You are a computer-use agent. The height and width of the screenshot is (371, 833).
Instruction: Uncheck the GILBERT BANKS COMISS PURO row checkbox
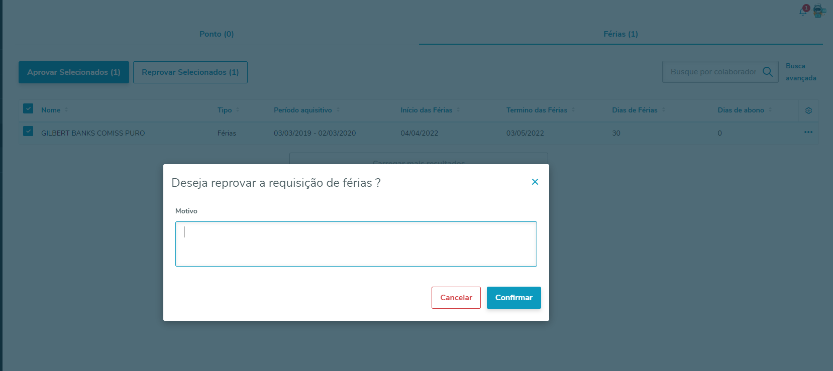[28, 131]
